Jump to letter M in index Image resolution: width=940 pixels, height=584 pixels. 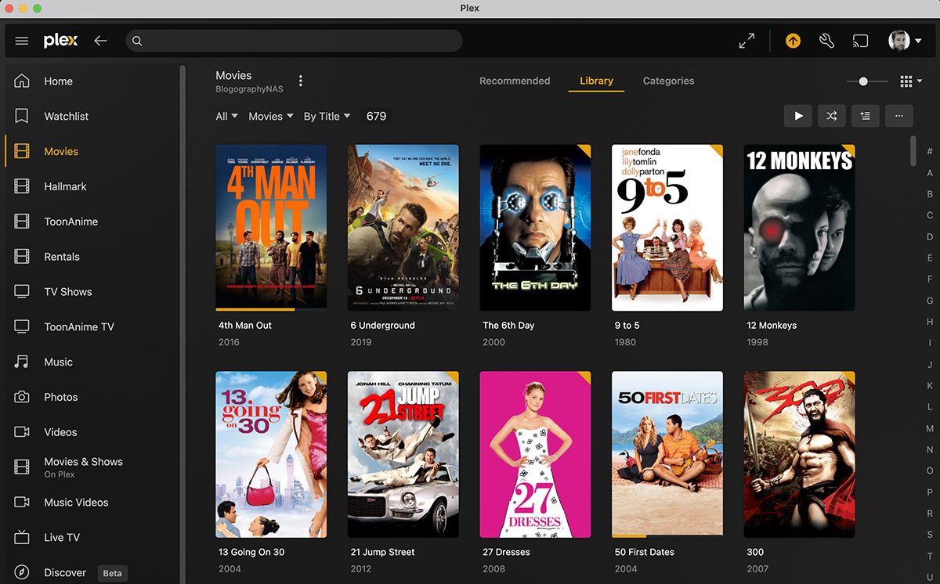pyautogui.click(x=930, y=428)
